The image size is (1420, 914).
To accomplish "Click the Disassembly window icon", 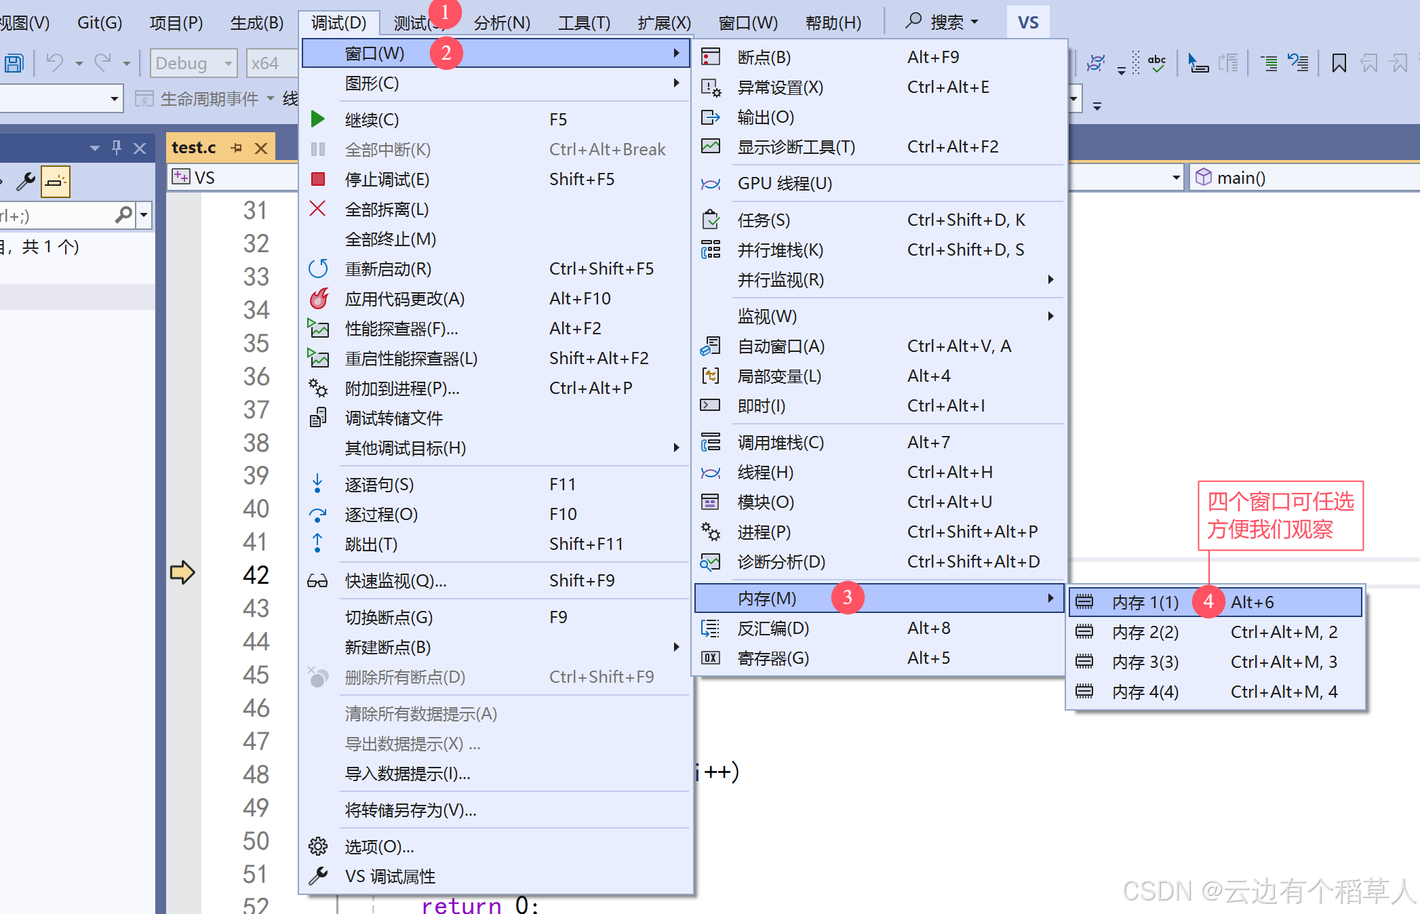I will click(710, 628).
